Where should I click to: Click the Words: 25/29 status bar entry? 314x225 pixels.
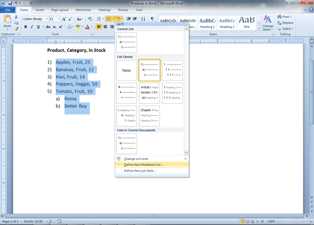click(x=33, y=221)
